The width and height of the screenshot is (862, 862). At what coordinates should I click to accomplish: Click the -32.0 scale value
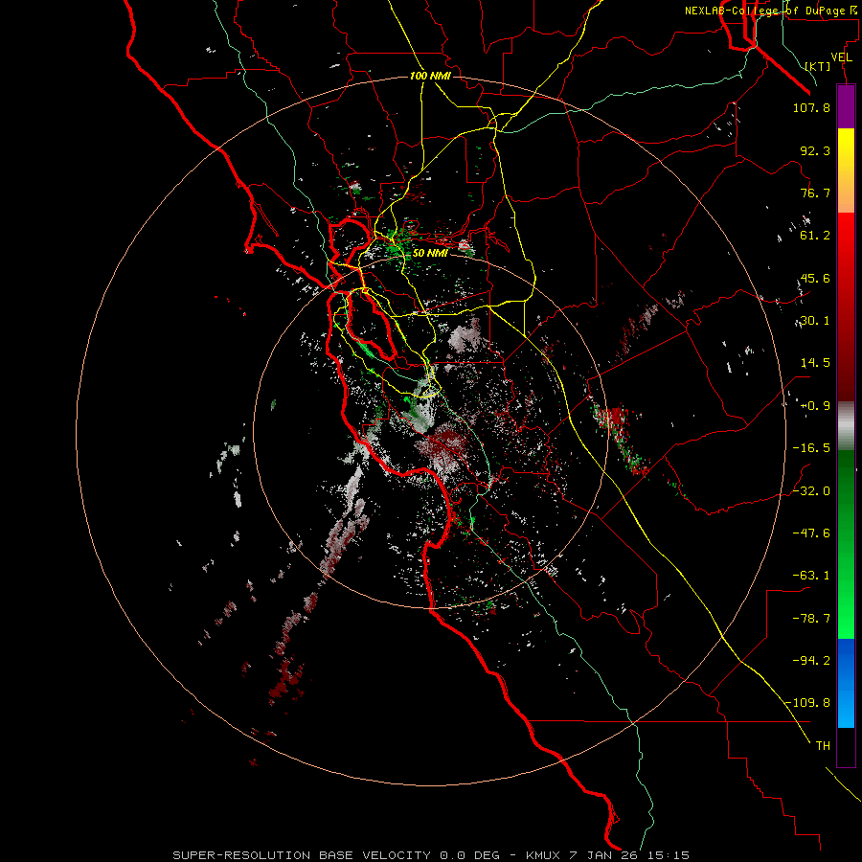pos(811,491)
